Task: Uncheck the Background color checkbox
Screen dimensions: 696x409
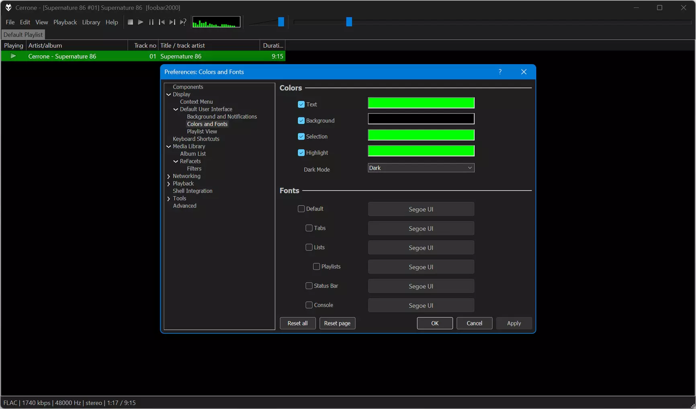Action: pyautogui.click(x=301, y=120)
